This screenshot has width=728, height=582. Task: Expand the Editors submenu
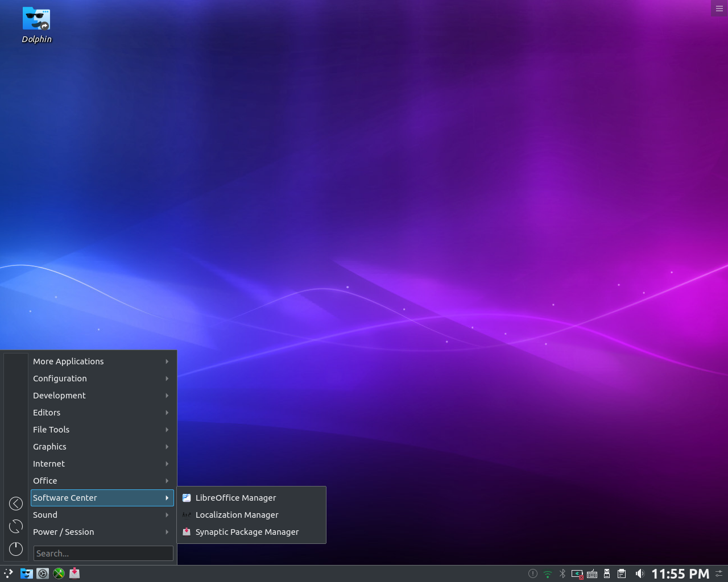click(102, 413)
